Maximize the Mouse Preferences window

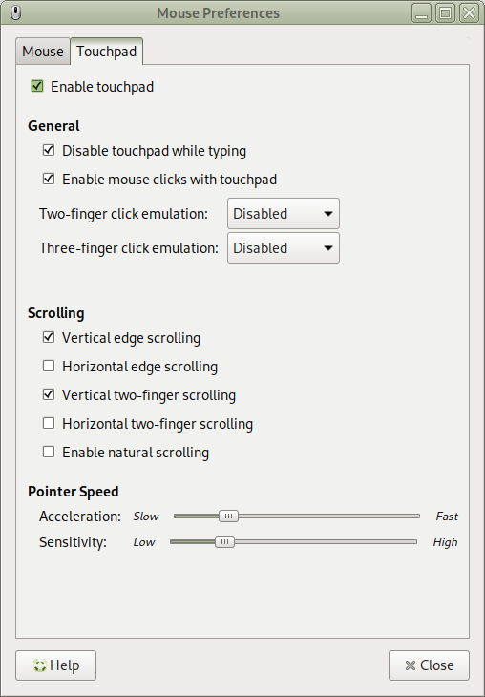click(446, 13)
